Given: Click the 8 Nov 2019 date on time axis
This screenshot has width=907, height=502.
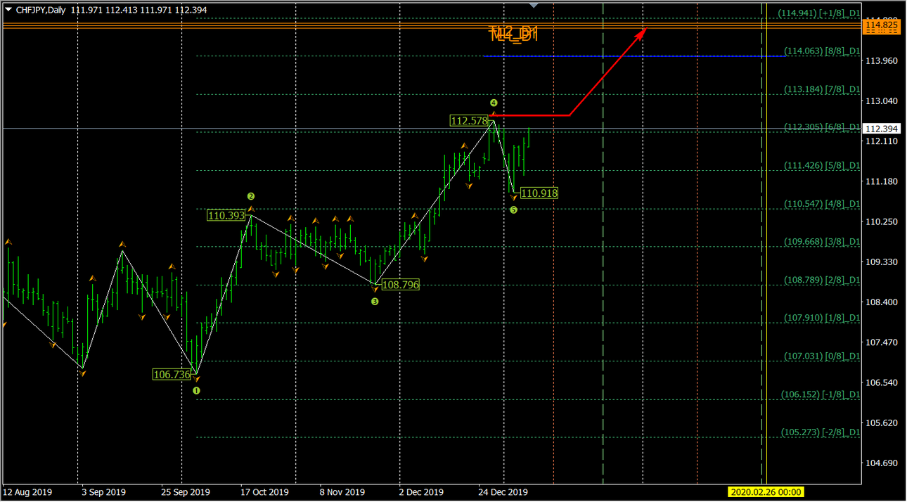Looking at the screenshot, I should pyautogui.click(x=342, y=492).
